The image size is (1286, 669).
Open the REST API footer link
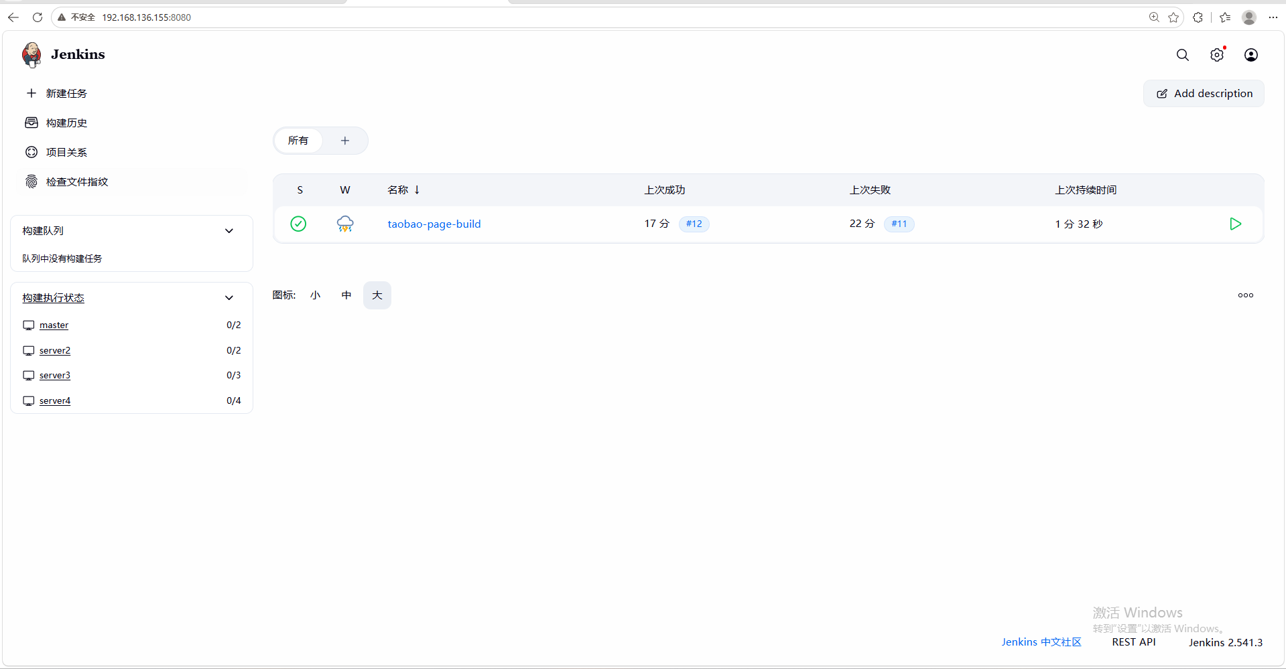(x=1134, y=642)
